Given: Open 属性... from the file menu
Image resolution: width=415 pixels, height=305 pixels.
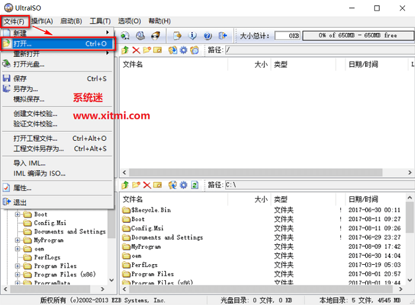Looking at the screenshot, I should [58, 188].
